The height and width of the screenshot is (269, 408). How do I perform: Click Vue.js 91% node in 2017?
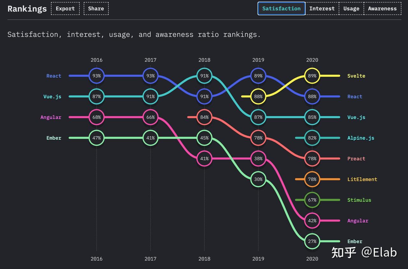[x=150, y=96]
